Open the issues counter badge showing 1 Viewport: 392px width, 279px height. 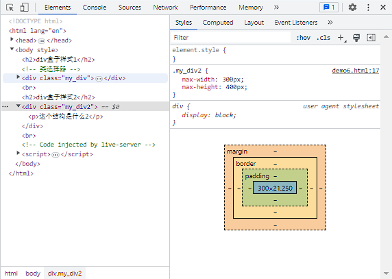click(329, 8)
